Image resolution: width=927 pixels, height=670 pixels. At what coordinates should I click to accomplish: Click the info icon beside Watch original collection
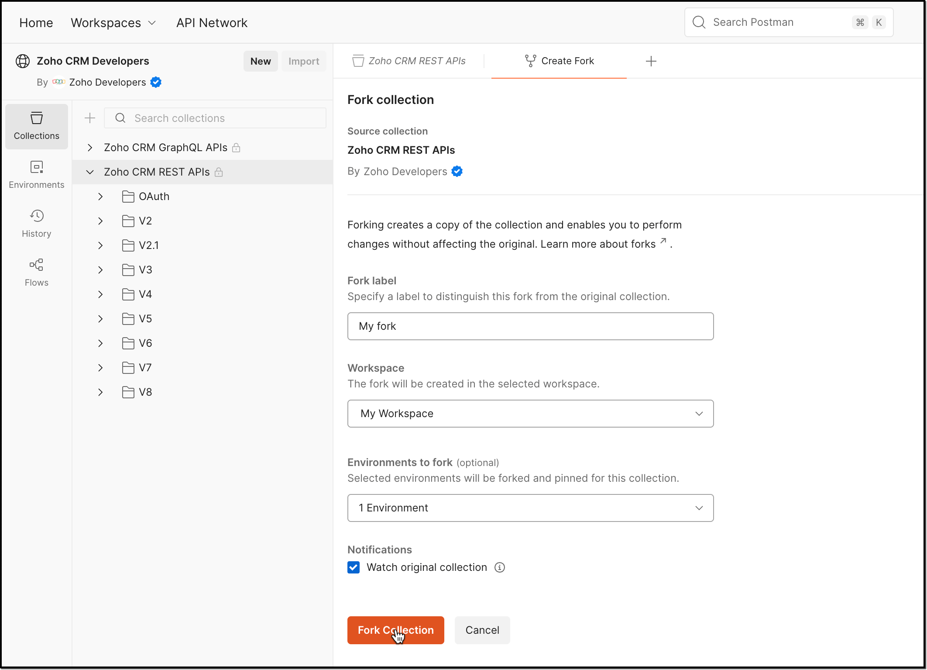tap(499, 567)
